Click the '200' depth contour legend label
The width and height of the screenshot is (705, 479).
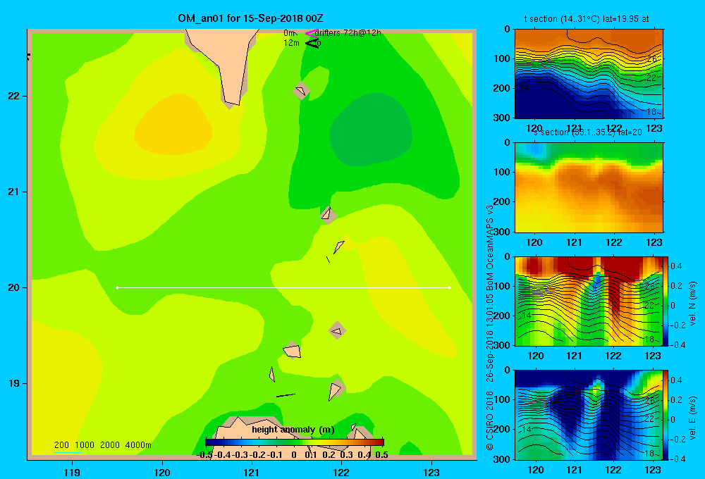coord(61,445)
